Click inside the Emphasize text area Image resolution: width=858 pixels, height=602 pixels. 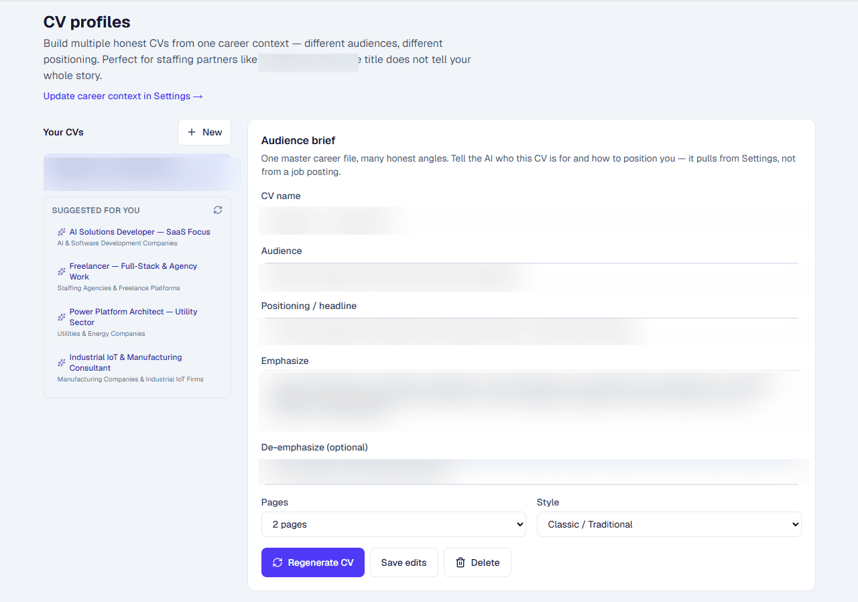(x=531, y=400)
